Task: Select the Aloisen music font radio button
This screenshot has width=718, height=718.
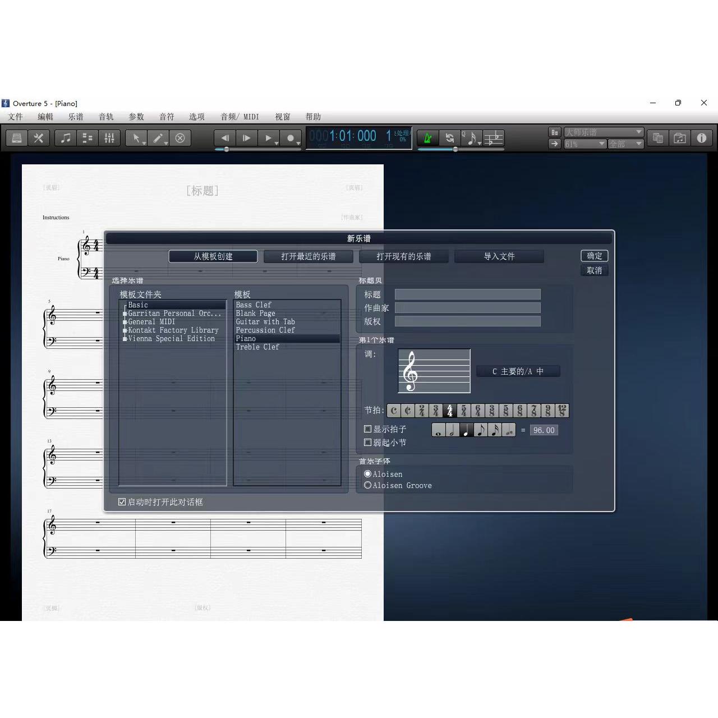Action: [x=368, y=474]
